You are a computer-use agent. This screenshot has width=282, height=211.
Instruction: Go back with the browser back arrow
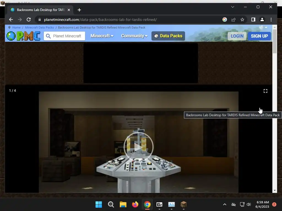[x=11, y=20]
